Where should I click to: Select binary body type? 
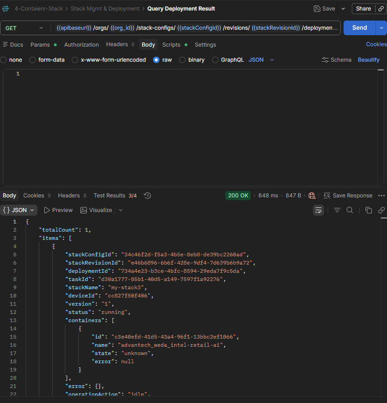coord(182,60)
